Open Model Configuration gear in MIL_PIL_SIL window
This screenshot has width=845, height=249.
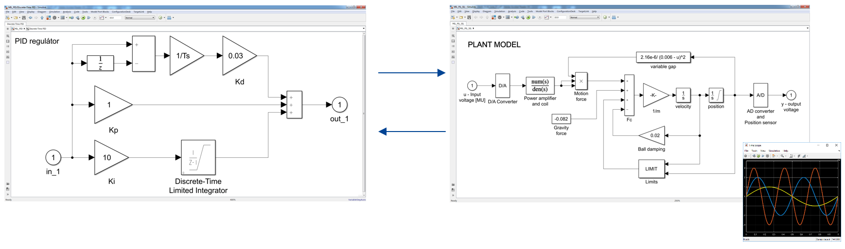pyautogui.click(x=499, y=17)
